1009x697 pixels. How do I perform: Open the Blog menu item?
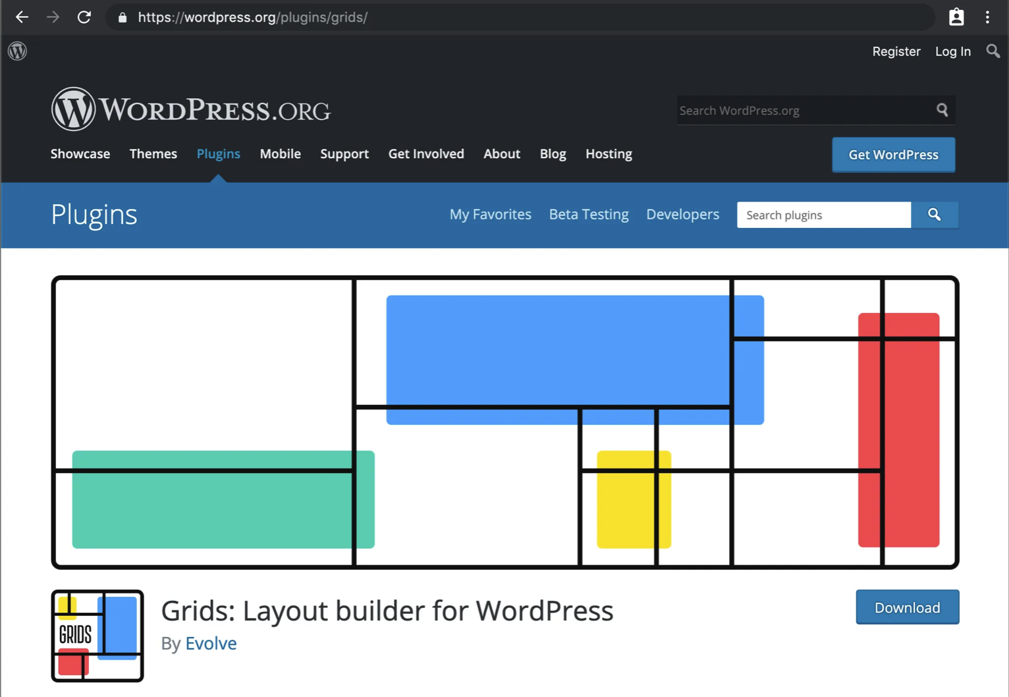[x=553, y=153]
